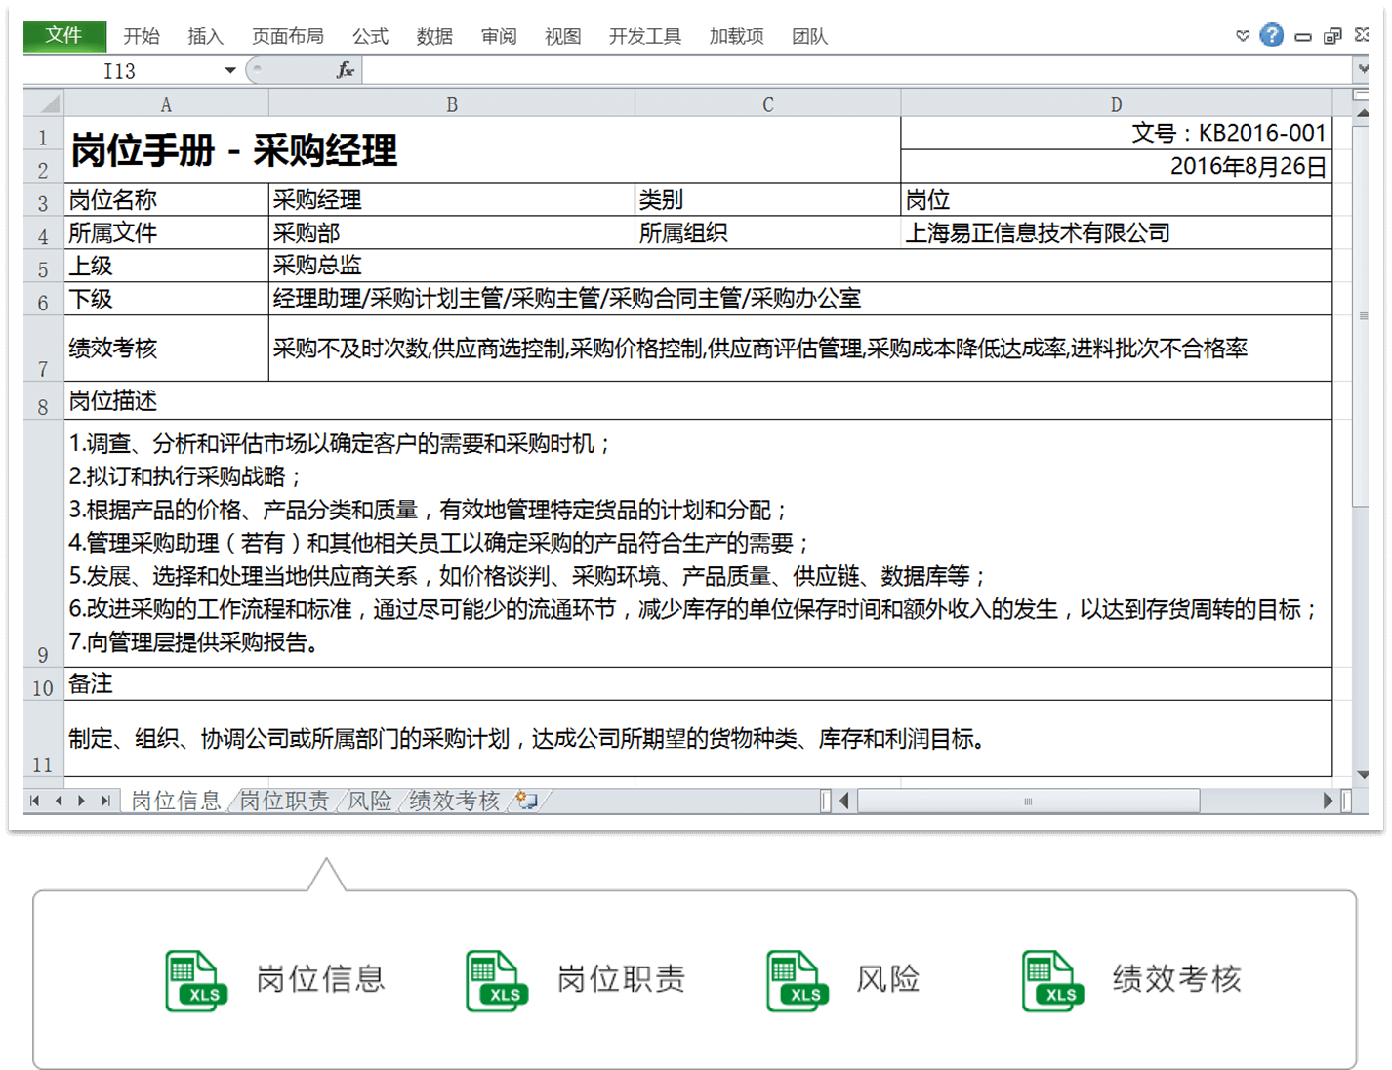Jump to the last sheet with the tab navigation arrow
1392x1070 pixels.
click(105, 801)
